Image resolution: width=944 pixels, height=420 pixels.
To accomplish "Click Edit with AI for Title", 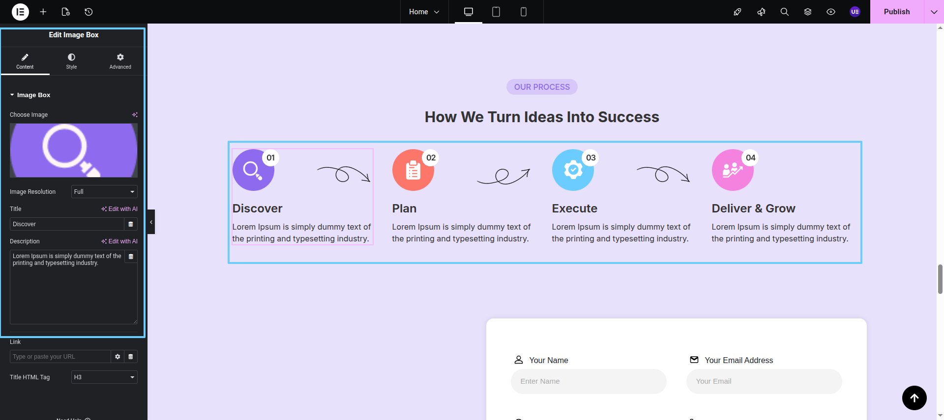I will tap(119, 209).
